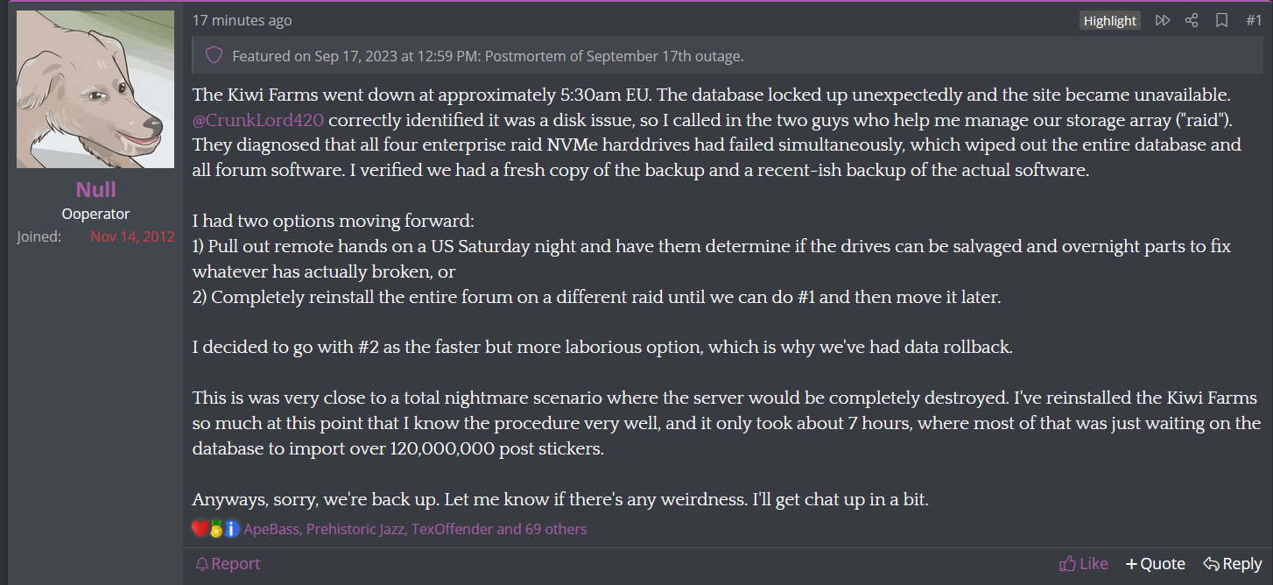The height and width of the screenshot is (585, 1273).
Task: Click the +Quote button
Action: [x=1155, y=564]
